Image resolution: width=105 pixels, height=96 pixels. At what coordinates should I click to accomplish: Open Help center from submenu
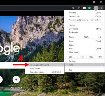45,68
